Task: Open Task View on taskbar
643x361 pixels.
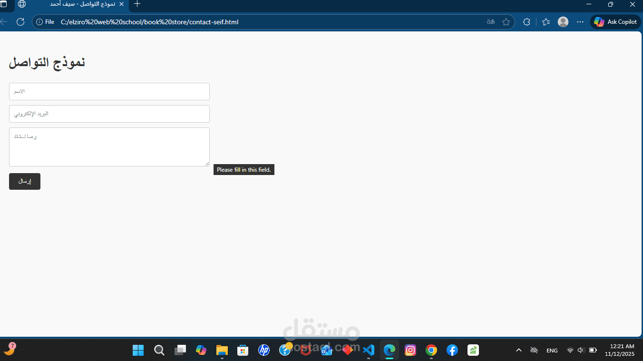Action: pyautogui.click(x=180, y=351)
